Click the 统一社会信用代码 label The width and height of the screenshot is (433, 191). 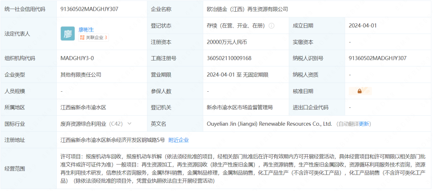pyautogui.click(x=25, y=9)
